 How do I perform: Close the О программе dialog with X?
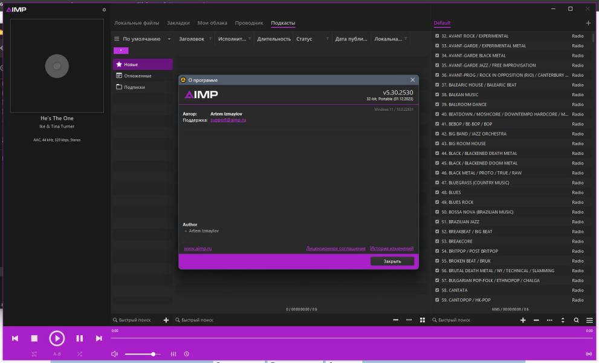tap(413, 80)
